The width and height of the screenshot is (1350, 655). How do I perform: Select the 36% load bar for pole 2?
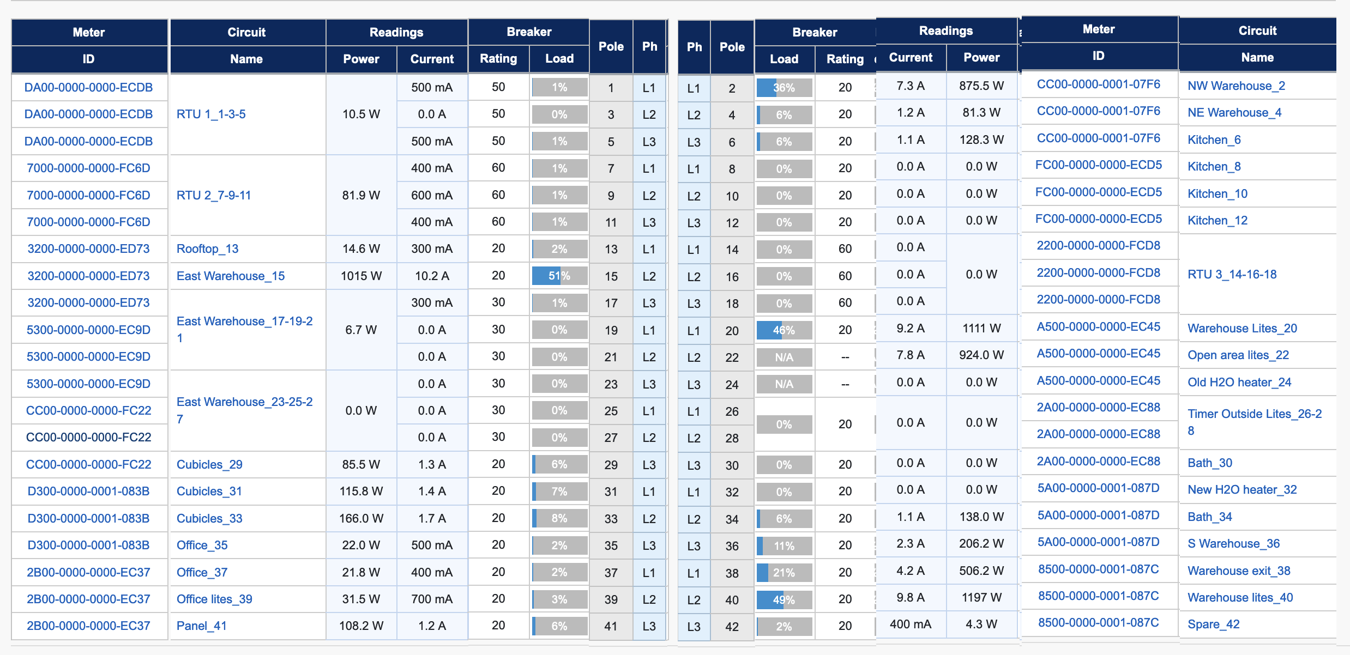784,88
